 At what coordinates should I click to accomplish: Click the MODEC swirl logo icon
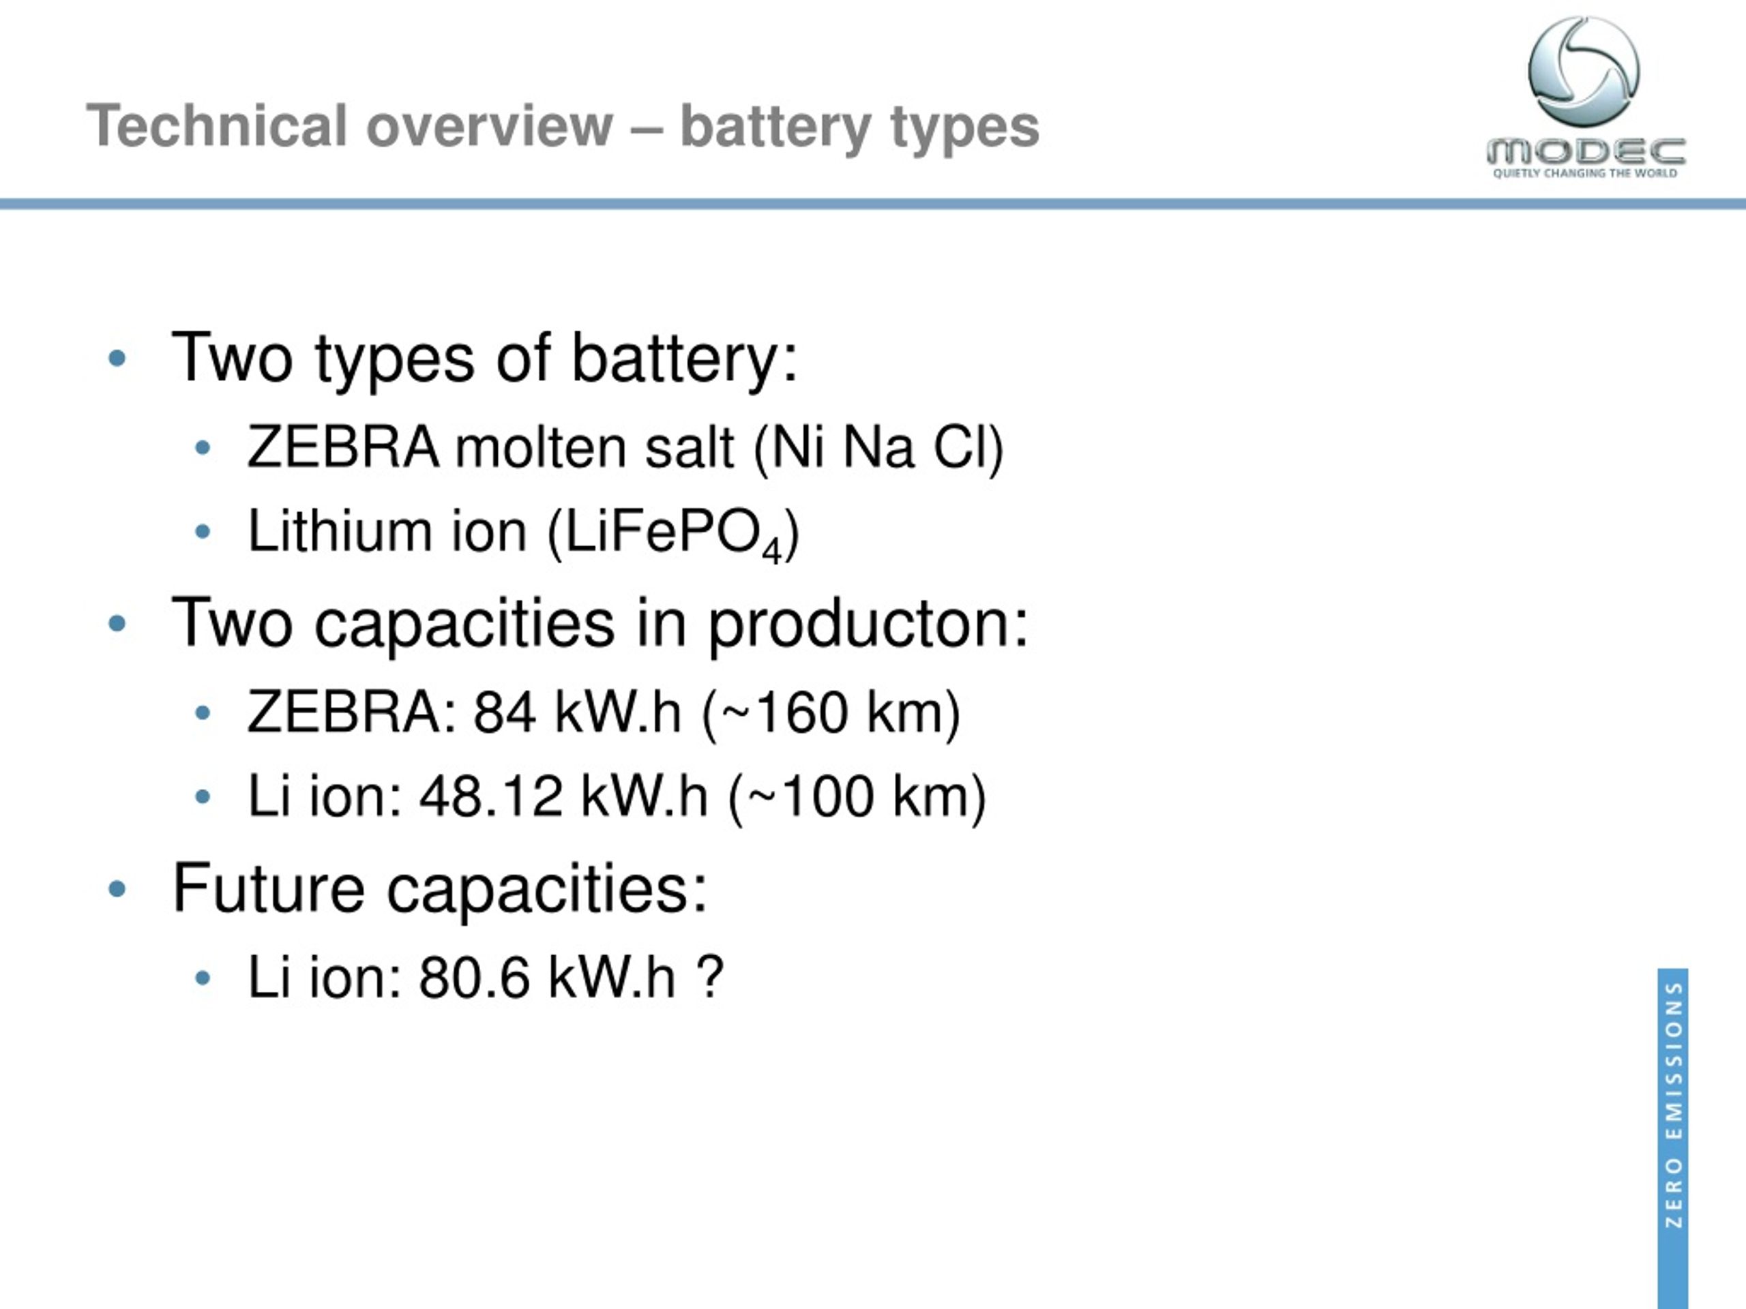1584,72
